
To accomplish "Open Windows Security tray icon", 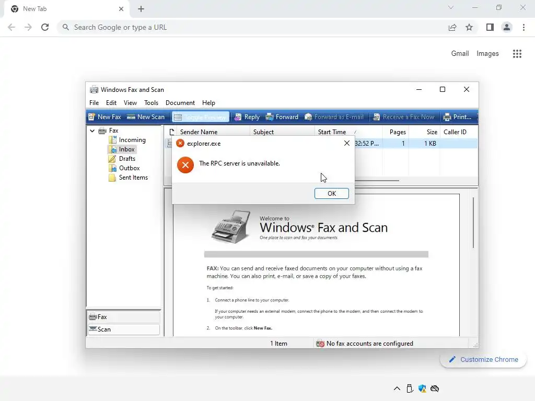I will (422, 388).
